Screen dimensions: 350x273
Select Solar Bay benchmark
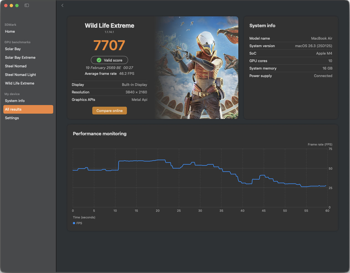(x=13, y=49)
